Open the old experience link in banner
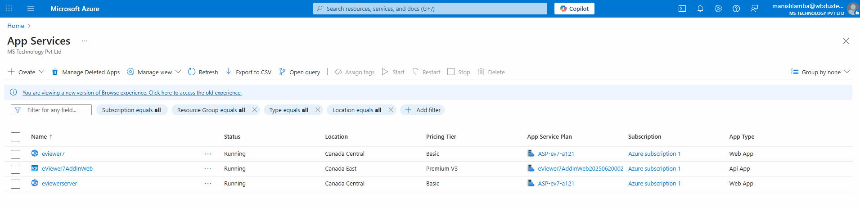The width and height of the screenshot is (860, 208). pos(132,93)
